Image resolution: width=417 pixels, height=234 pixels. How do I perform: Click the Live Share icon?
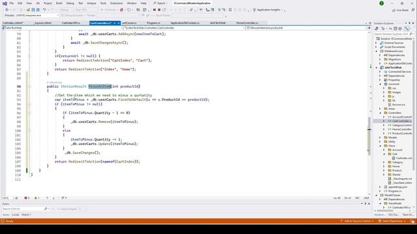[x=394, y=10]
